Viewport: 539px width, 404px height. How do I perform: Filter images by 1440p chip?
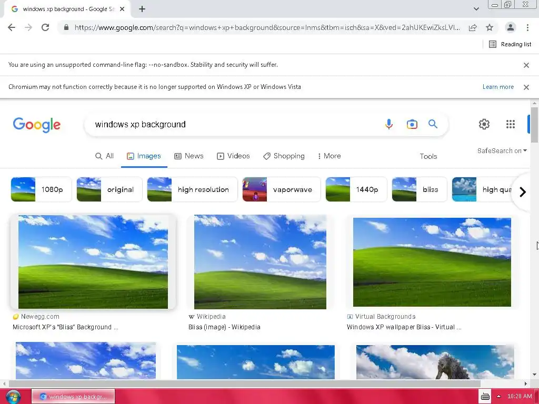[x=356, y=189]
